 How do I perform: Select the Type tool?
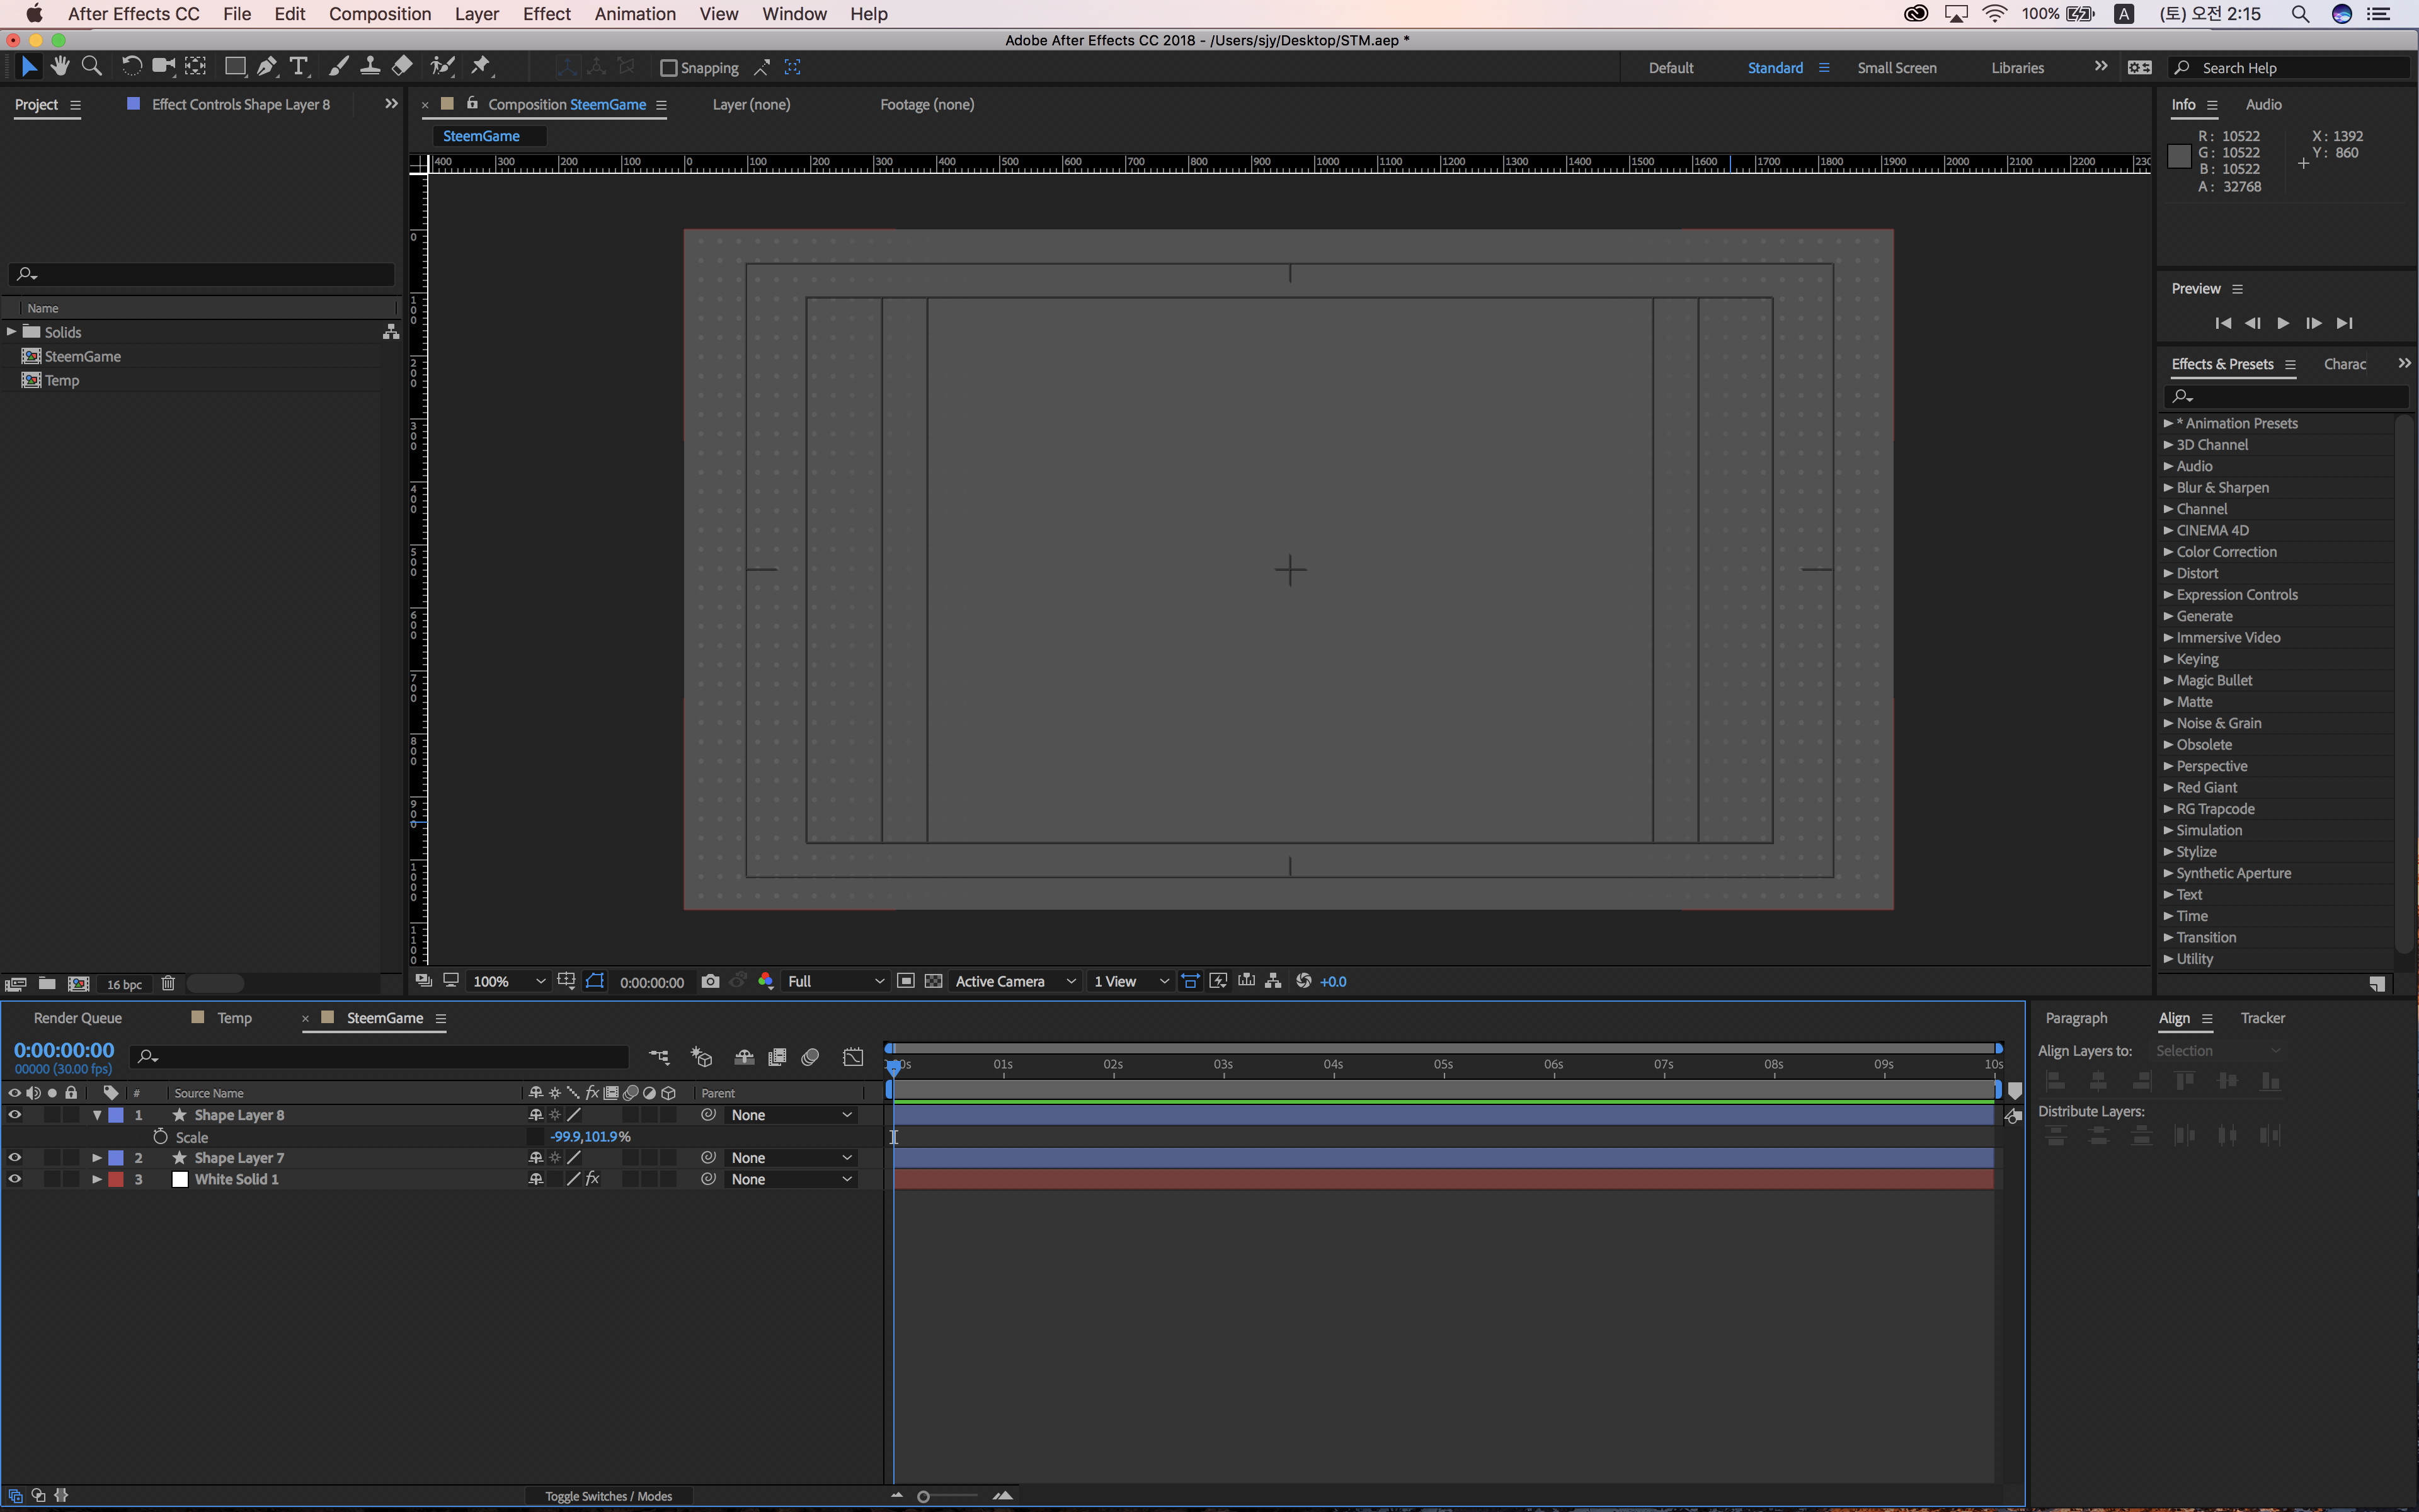[298, 66]
